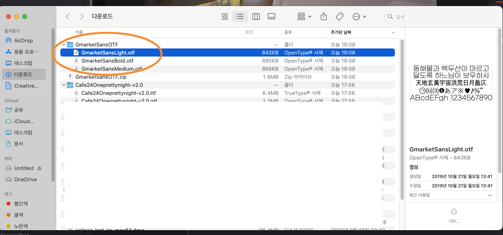
Task: Go back in Finder history
Action: coord(68,17)
